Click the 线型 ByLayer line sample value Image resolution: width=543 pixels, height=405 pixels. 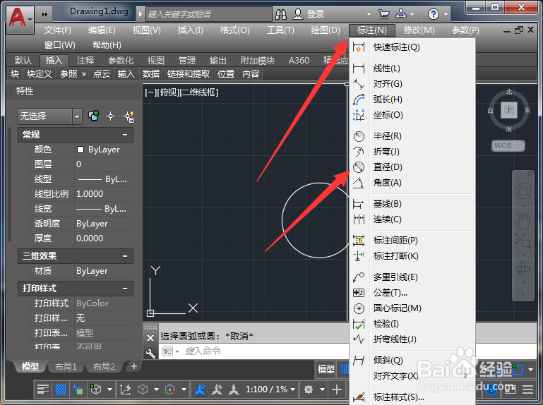104,179
